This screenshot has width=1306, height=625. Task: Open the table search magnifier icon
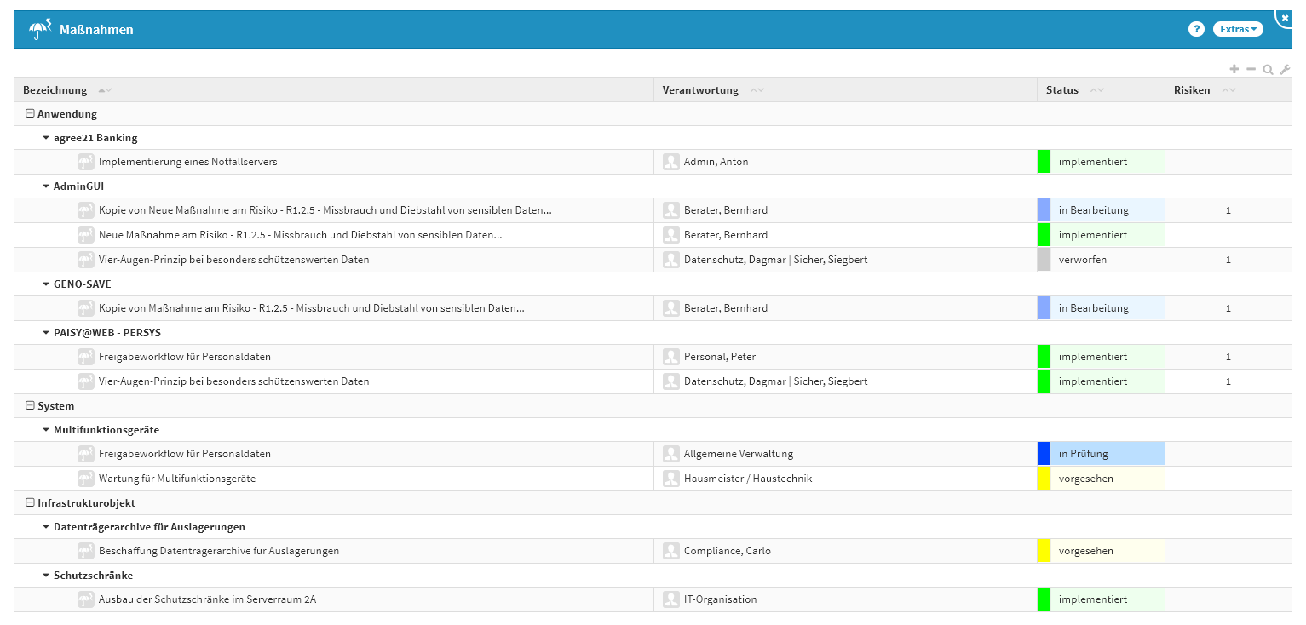[x=1268, y=69]
